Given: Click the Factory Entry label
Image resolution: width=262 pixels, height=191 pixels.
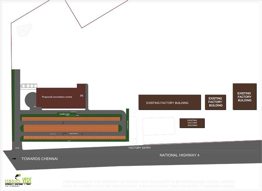Looking at the screenshot, I should [x=140, y=148].
